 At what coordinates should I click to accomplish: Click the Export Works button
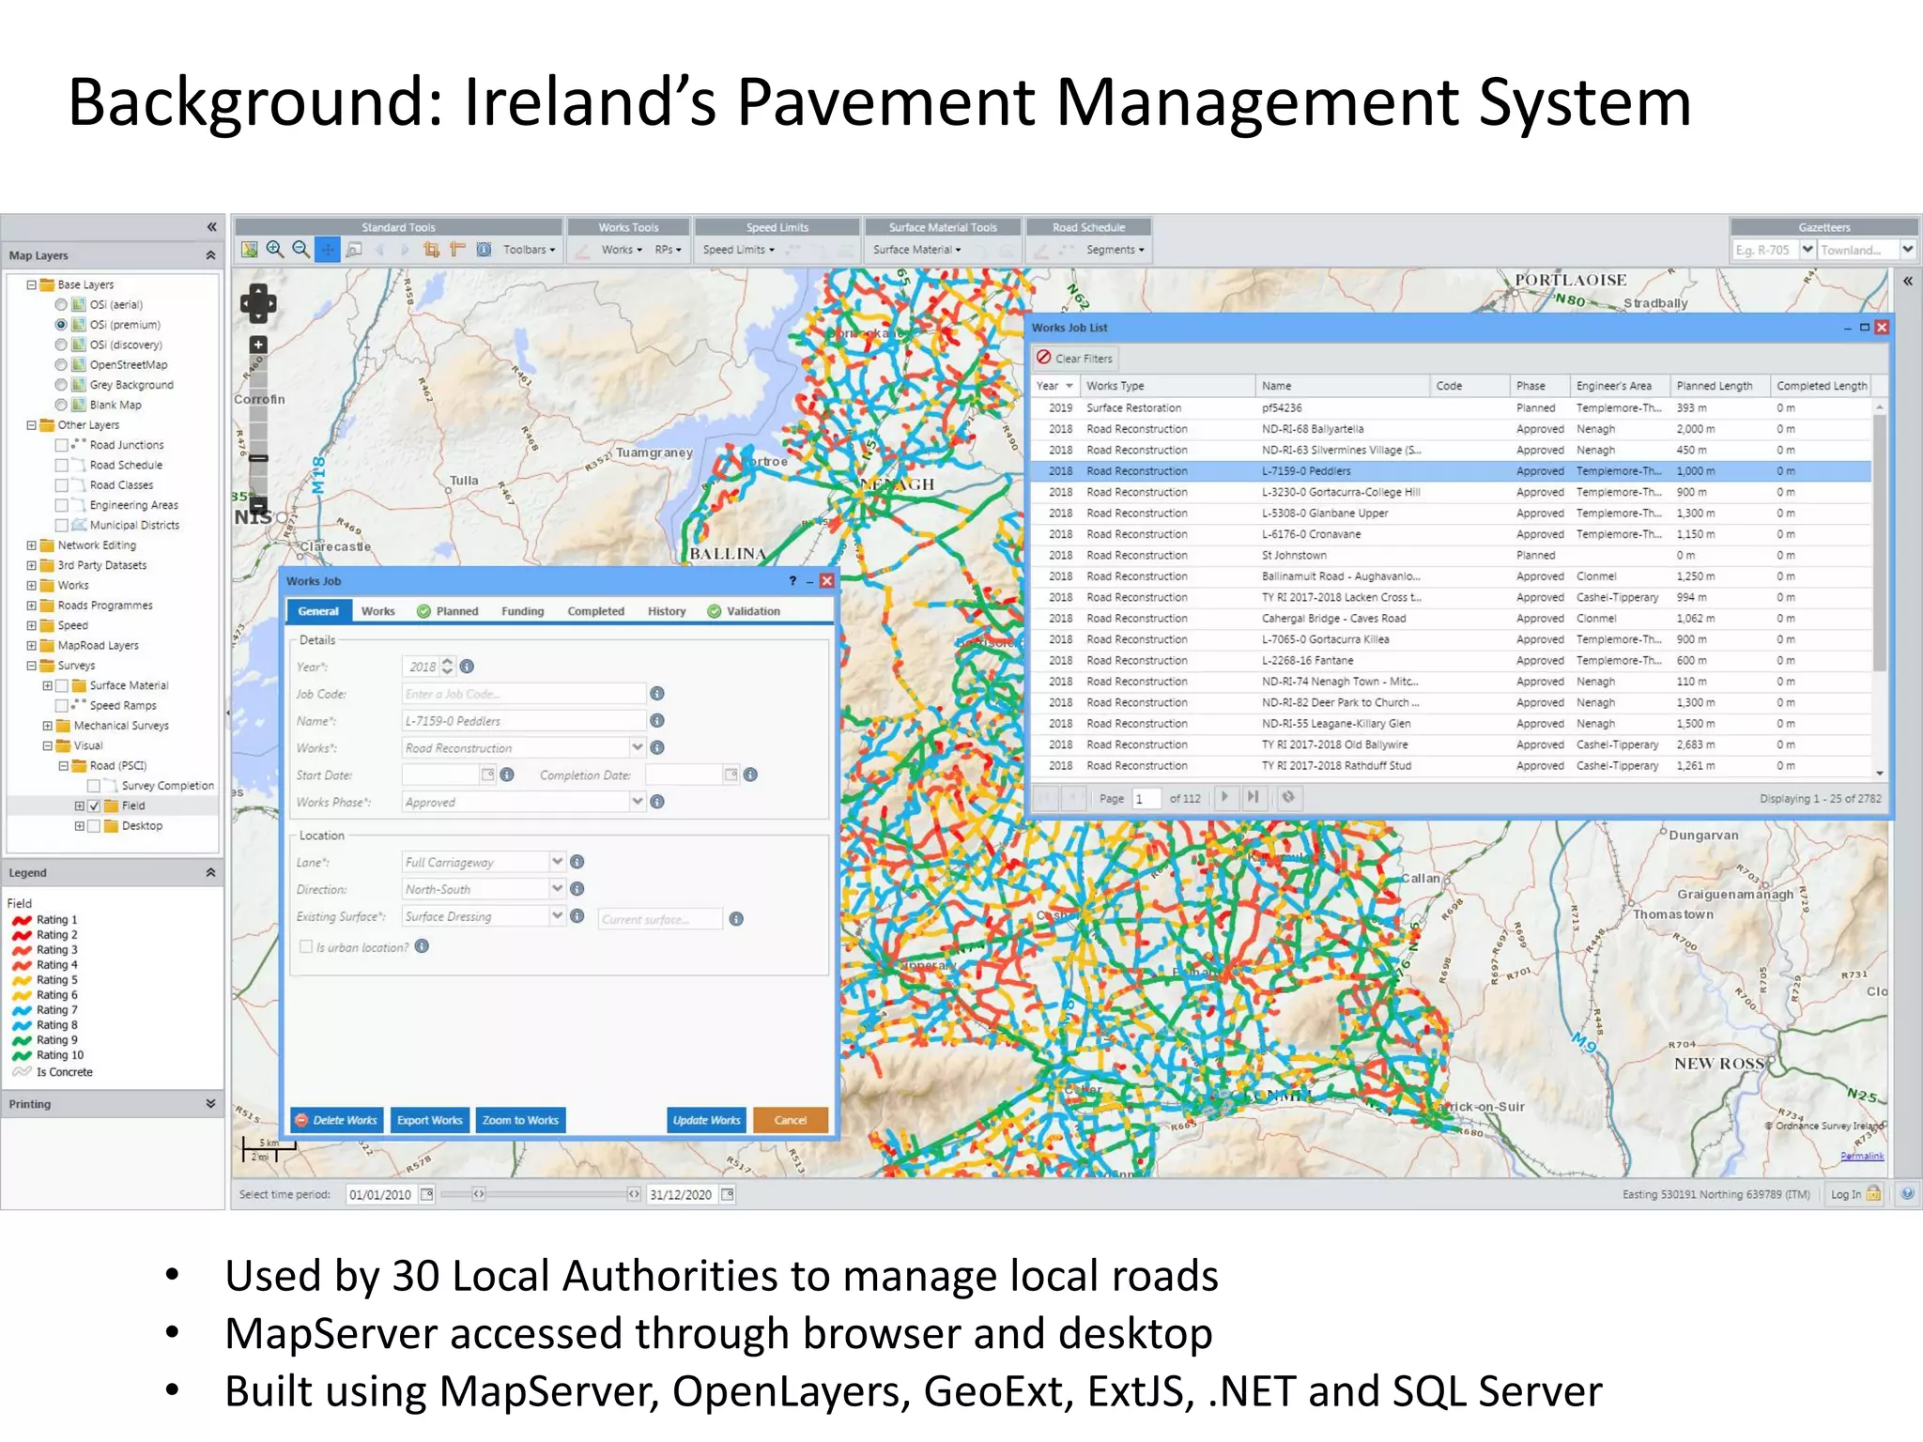[x=429, y=1120]
